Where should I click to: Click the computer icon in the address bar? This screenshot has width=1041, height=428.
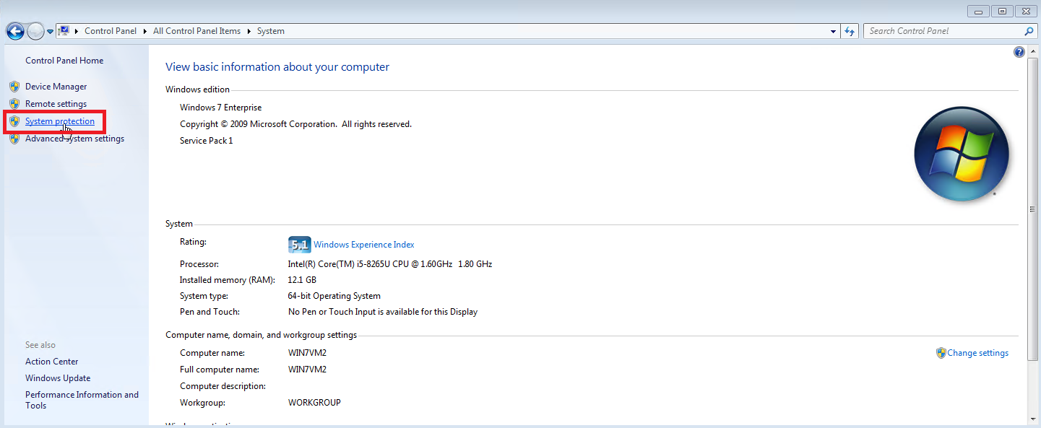click(64, 31)
